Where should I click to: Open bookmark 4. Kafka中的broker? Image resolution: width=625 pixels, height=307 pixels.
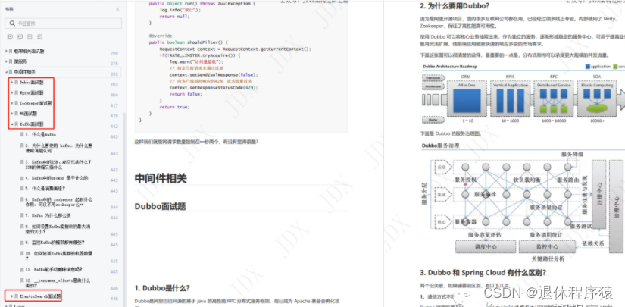(x=57, y=178)
